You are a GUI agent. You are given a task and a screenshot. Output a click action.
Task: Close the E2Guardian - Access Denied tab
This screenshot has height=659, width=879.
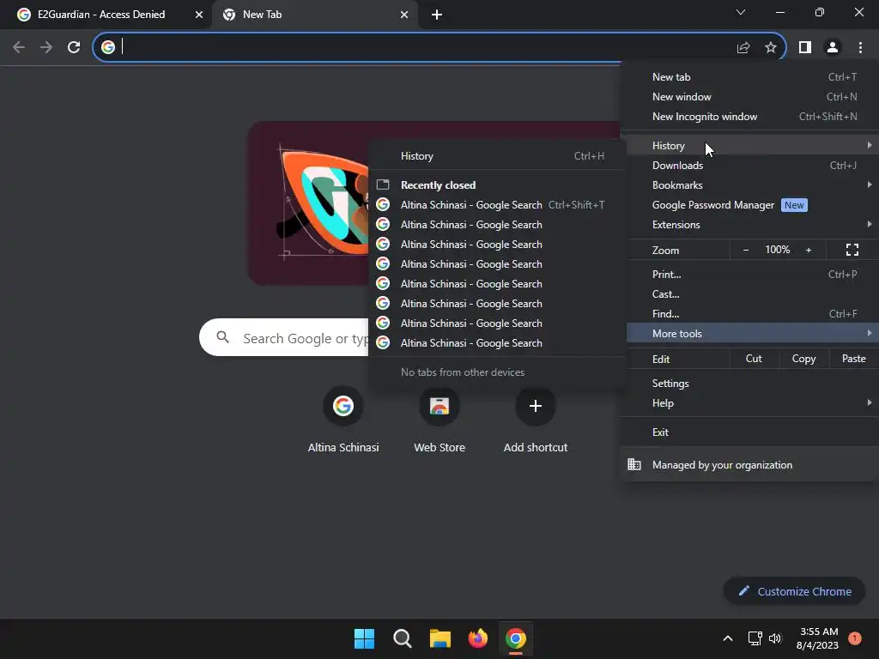coord(198,15)
